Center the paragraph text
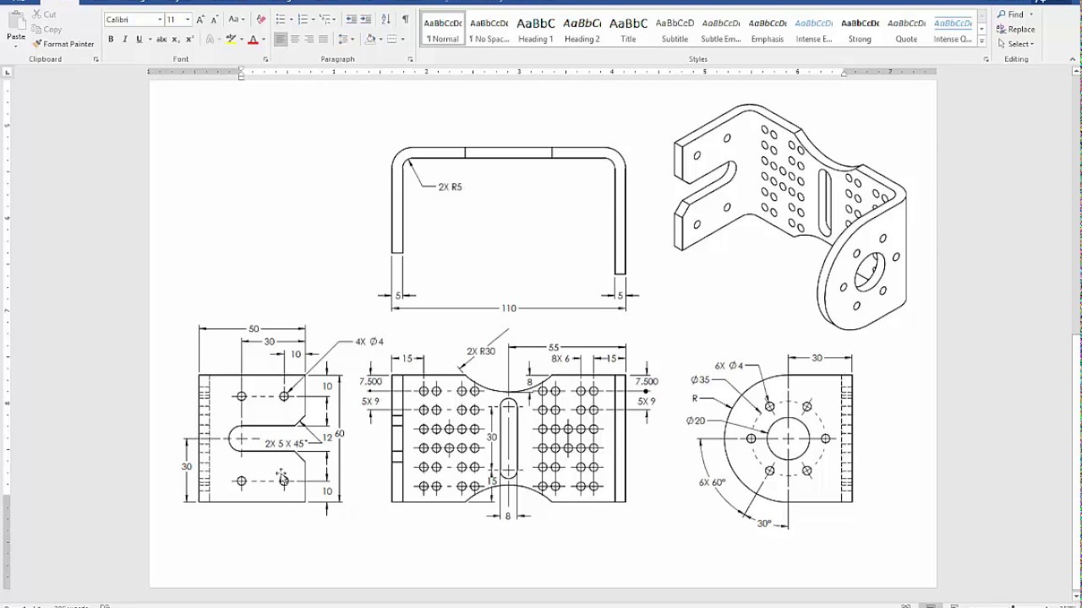 (295, 40)
